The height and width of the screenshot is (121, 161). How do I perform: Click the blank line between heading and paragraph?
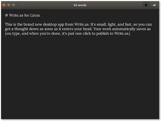click(54, 20)
